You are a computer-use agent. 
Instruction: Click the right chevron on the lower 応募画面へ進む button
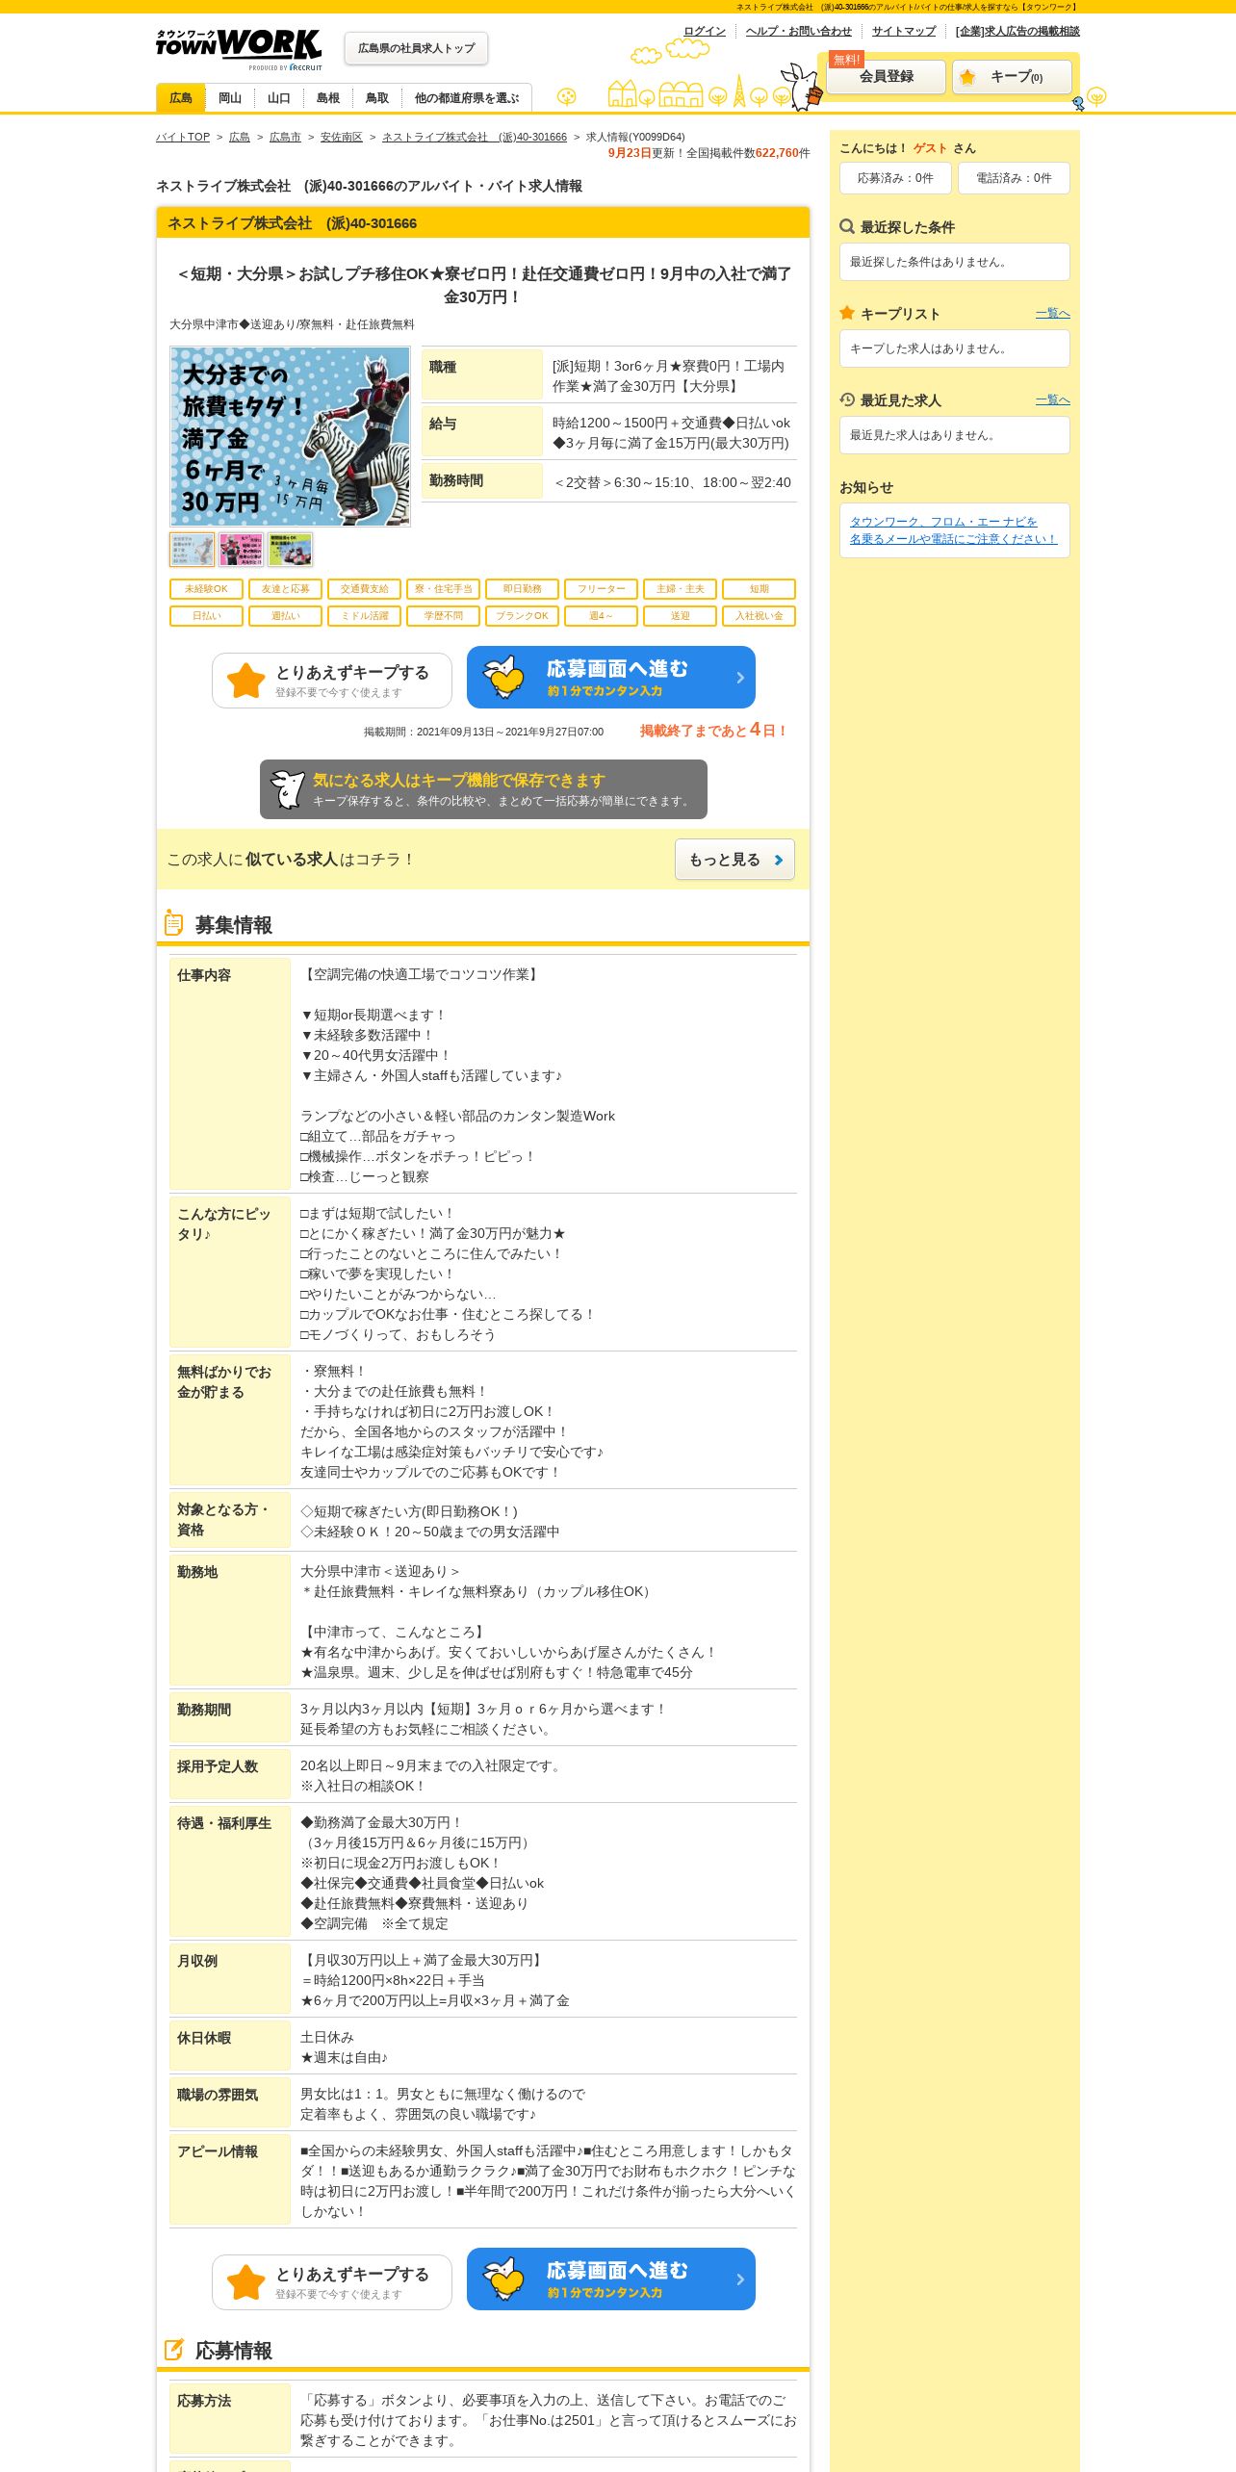[x=740, y=2279]
